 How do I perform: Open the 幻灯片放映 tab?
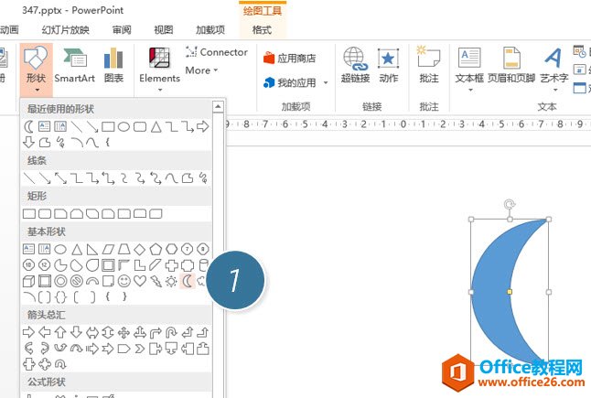[66, 30]
